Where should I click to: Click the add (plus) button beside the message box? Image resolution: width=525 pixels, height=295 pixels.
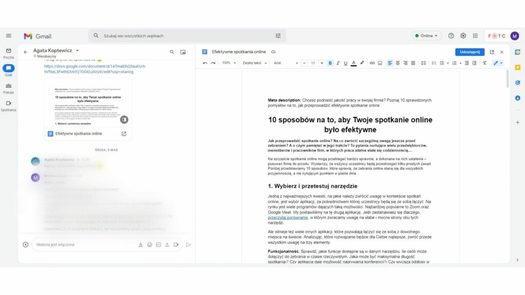26,244
